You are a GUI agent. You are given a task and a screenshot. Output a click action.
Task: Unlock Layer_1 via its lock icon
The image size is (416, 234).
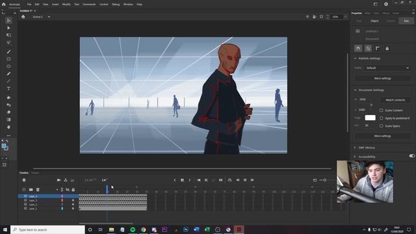click(x=73, y=209)
